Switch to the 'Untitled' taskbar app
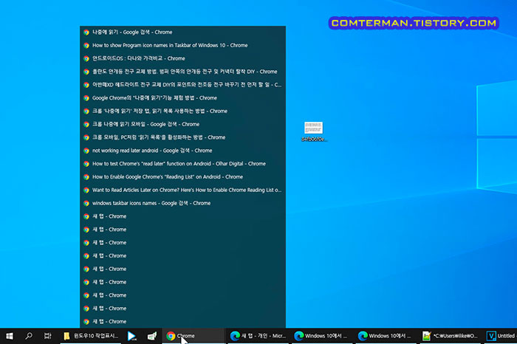The width and height of the screenshot is (517, 344). 500,336
